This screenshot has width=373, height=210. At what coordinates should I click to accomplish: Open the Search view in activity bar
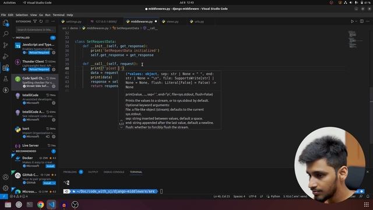click(x=5, y=34)
